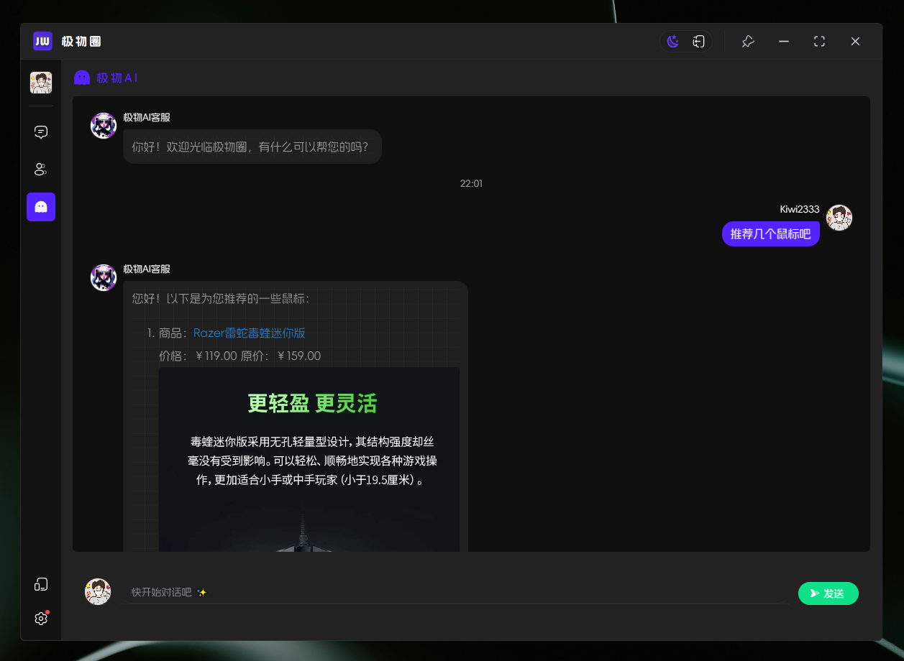Click the ghost icon beside 极物AI title

(x=82, y=78)
